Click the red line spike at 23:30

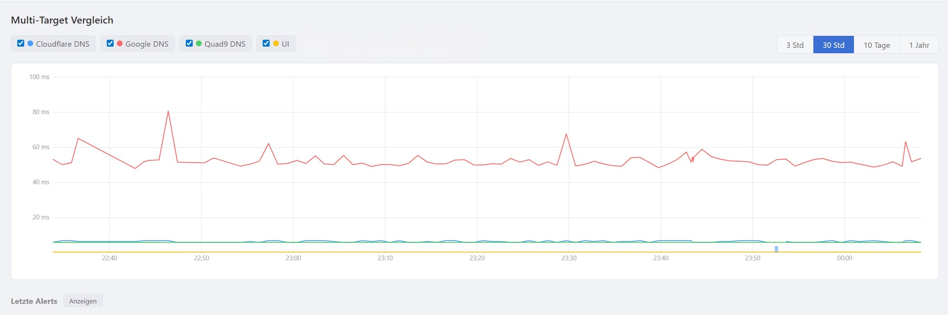566,134
